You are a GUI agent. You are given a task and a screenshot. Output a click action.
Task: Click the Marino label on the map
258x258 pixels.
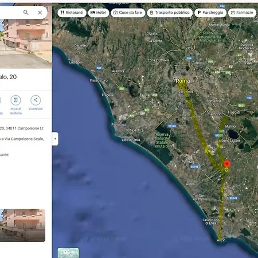pyautogui.click(x=230, y=126)
